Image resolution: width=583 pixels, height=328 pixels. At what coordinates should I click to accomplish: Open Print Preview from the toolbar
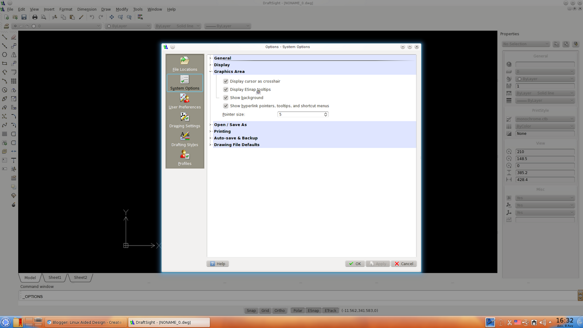click(x=43, y=17)
